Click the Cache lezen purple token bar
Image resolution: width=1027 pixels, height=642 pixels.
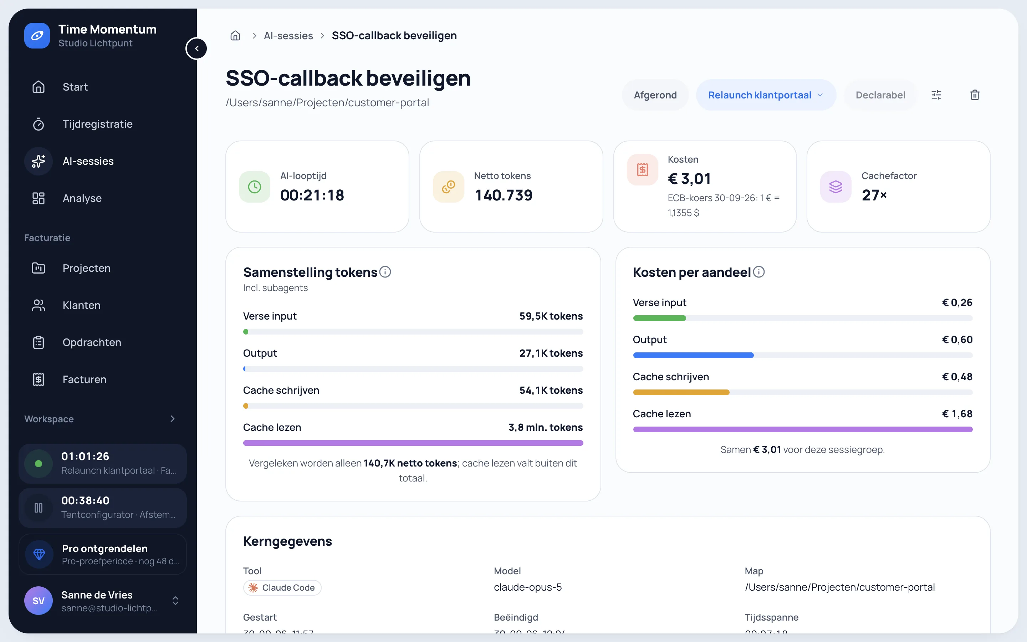(413, 443)
